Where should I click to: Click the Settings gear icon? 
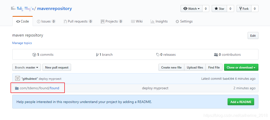177,21
